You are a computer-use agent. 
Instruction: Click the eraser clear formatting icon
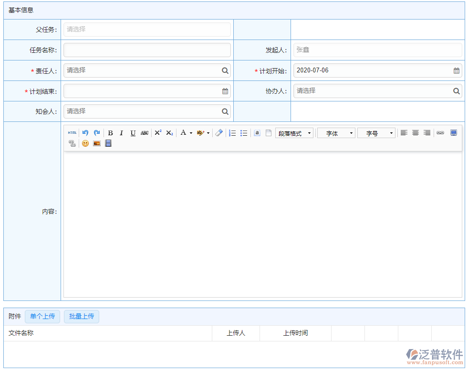(219, 133)
